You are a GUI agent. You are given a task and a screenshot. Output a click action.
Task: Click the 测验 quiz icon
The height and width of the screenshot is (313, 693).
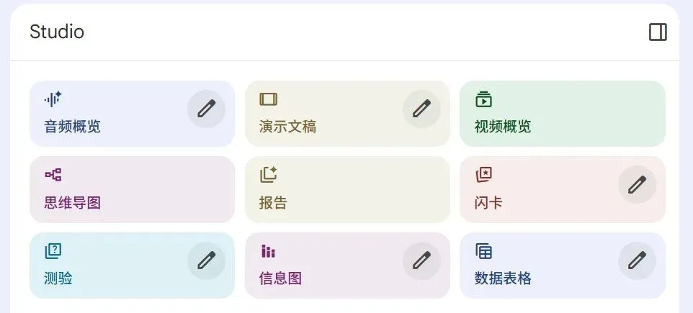53,250
